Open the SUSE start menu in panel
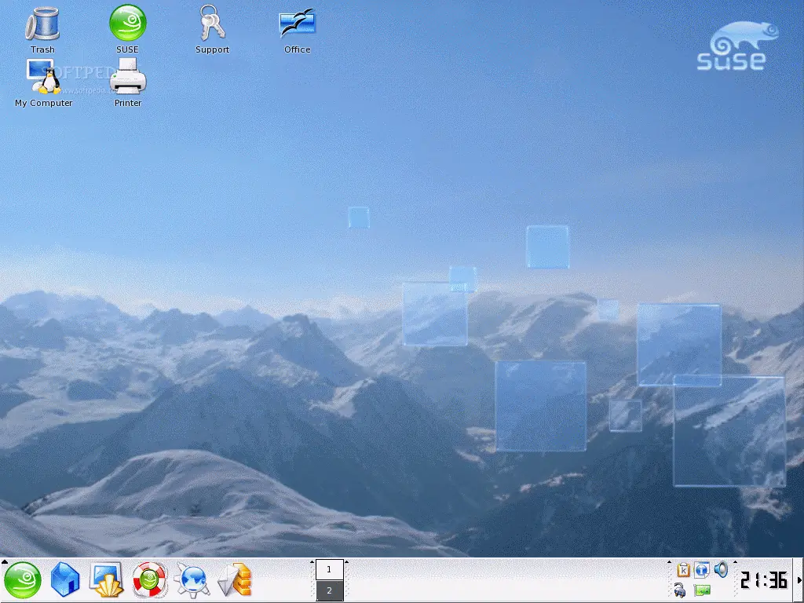The width and height of the screenshot is (804, 603). click(23, 580)
